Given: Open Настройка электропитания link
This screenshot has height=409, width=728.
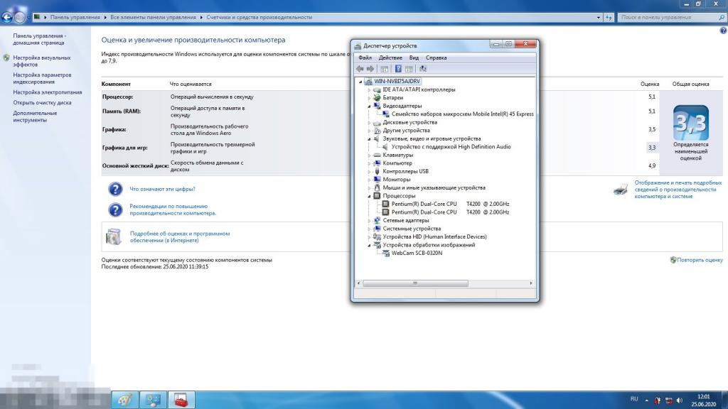Looking at the screenshot, I should tap(48, 92).
